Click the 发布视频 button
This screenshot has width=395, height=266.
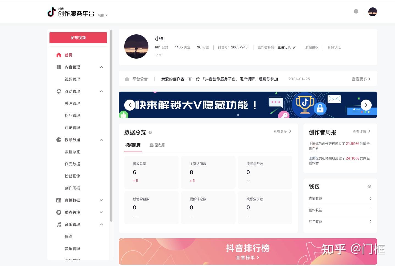click(x=78, y=38)
